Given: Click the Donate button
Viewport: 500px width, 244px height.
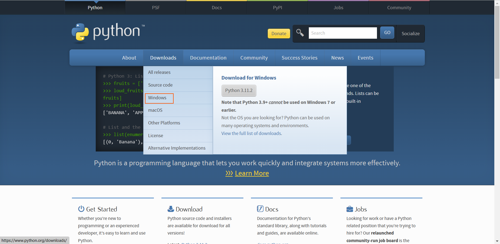Looking at the screenshot, I should pyautogui.click(x=279, y=34).
